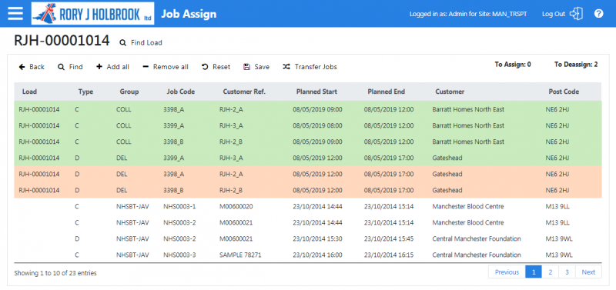The width and height of the screenshot is (616, 290).
Task: Go back using the Back arrow
Action: point(22,67)
